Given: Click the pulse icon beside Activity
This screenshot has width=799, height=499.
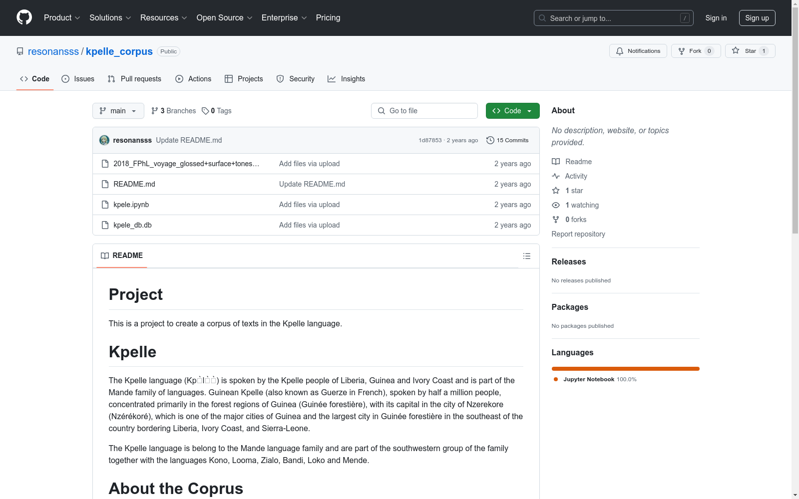Looking at the screenshot, I should [x=556, y=176].
